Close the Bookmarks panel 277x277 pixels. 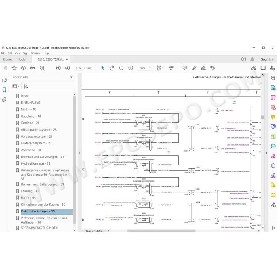coord(72,77)
